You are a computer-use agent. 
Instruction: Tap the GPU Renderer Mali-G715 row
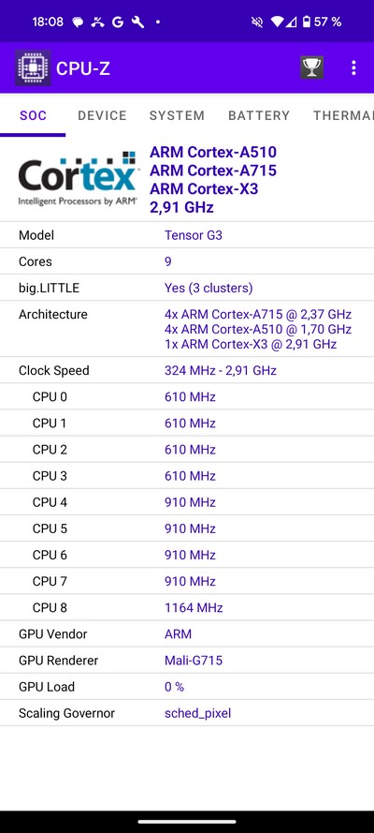click(187, 661)
